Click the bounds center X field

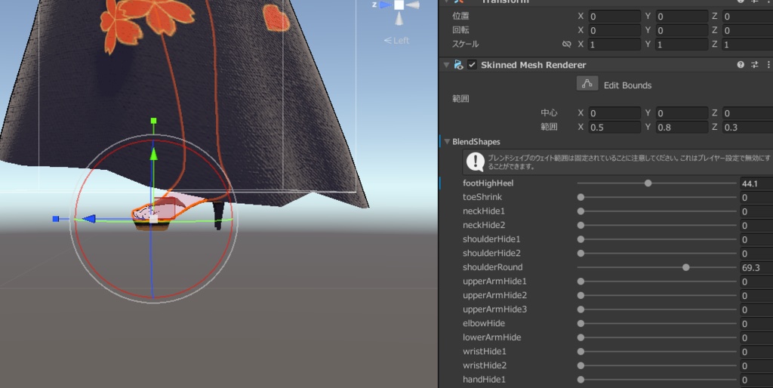[x=614, y=113]
